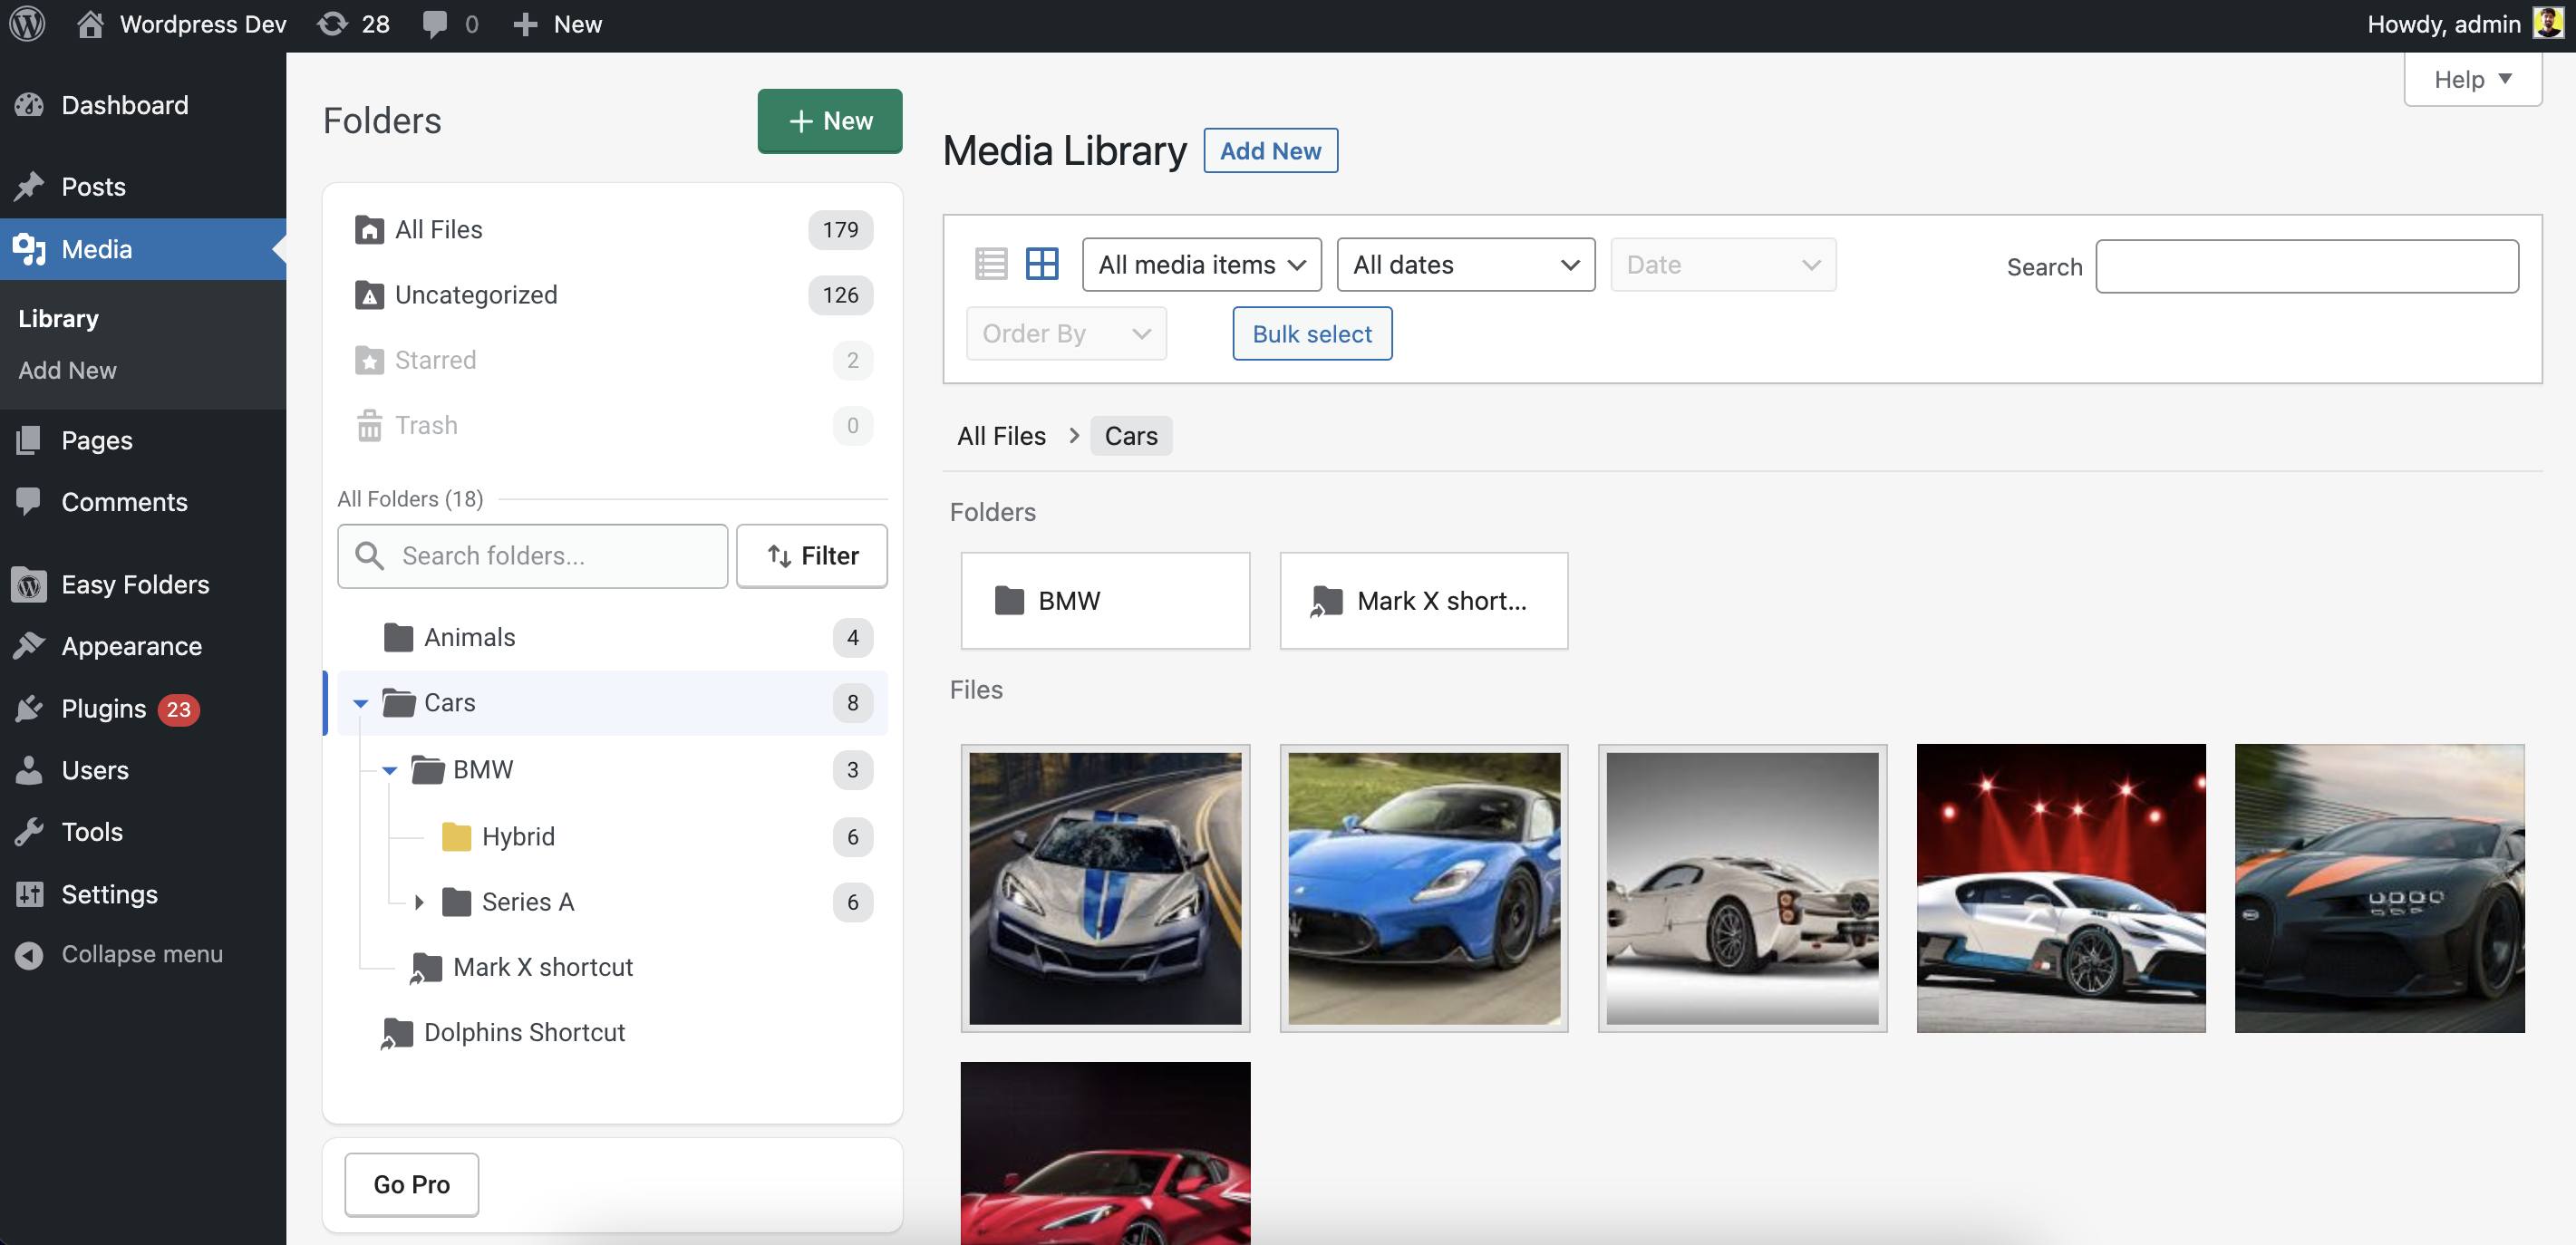Collapse the BMW folder tree

390,768
